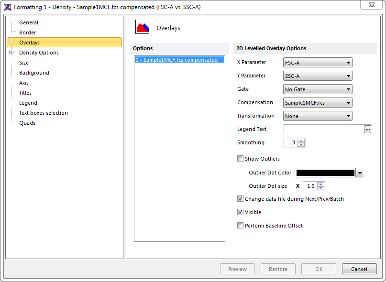The image size is (386, 282).
Task: Toggle the Visible checkbox
Action: point(241,212)
